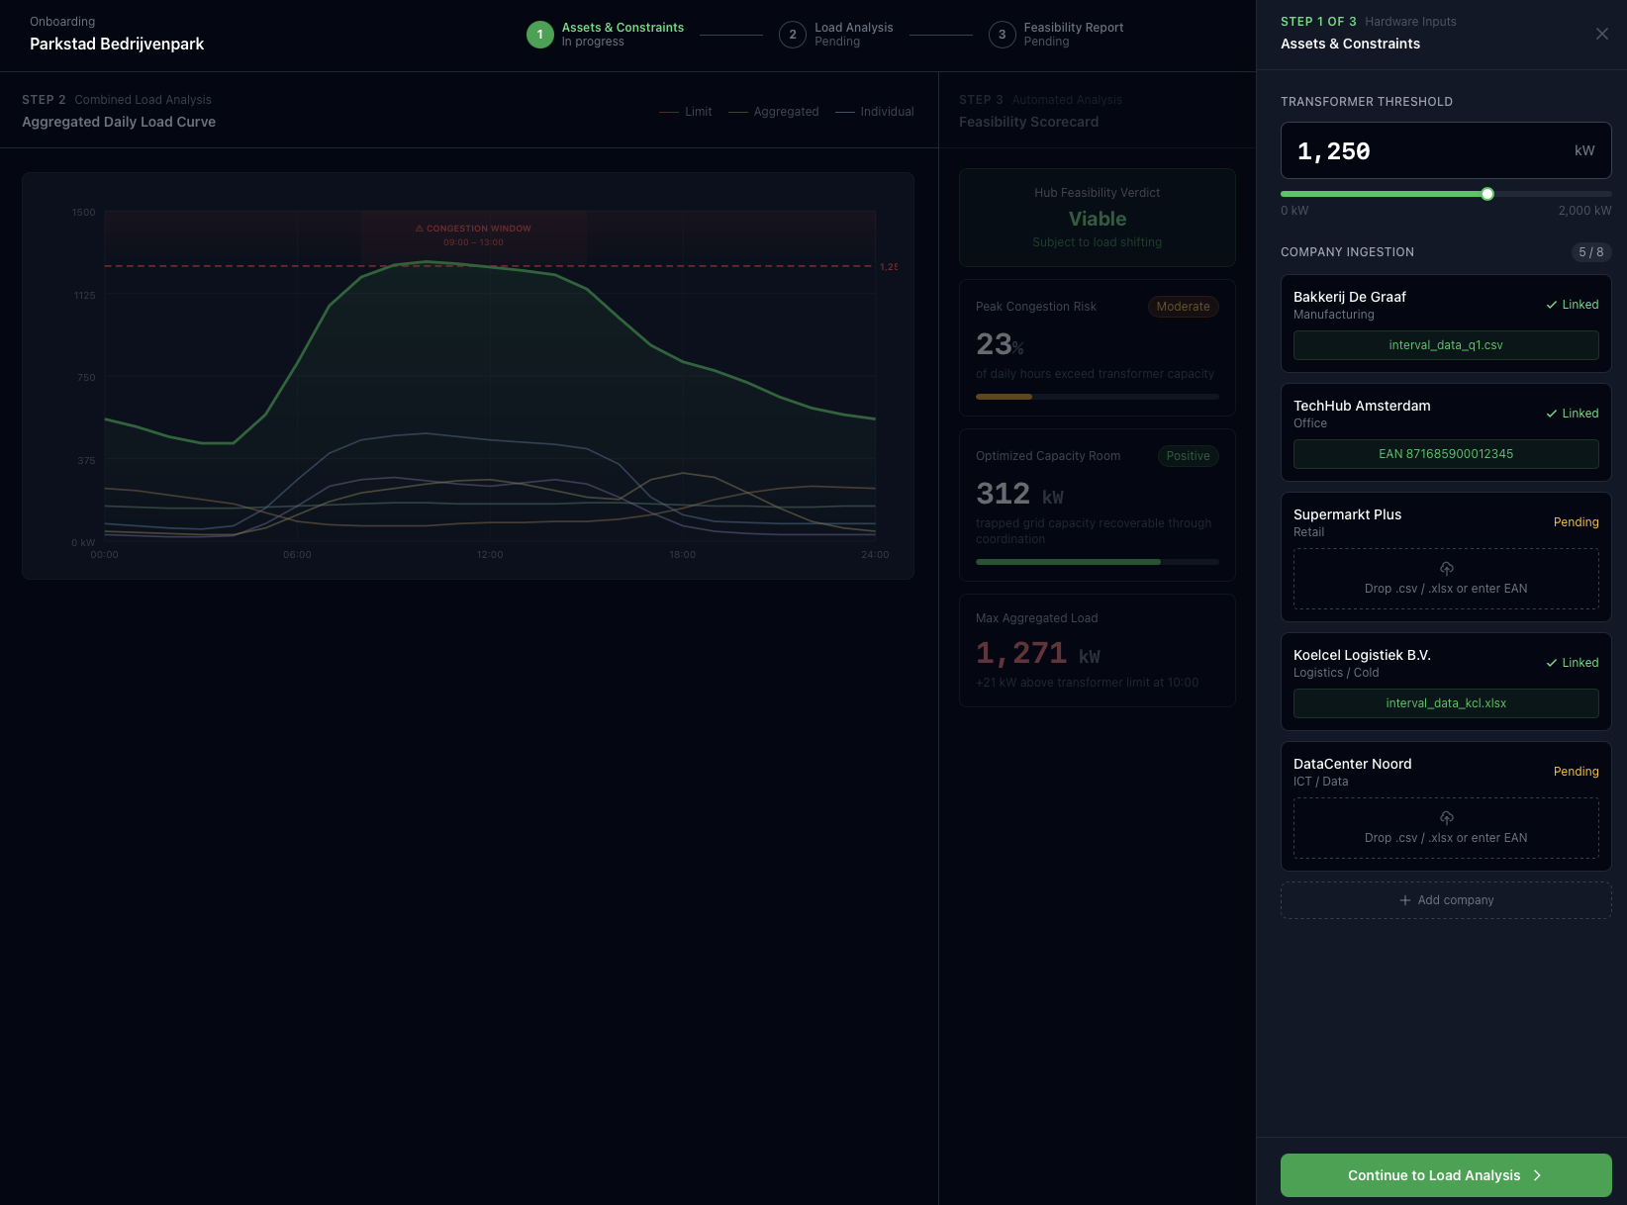Click step 3 circle Feasibility Report
The image size is (1627, 1205).
click(x=1002, y=35)
